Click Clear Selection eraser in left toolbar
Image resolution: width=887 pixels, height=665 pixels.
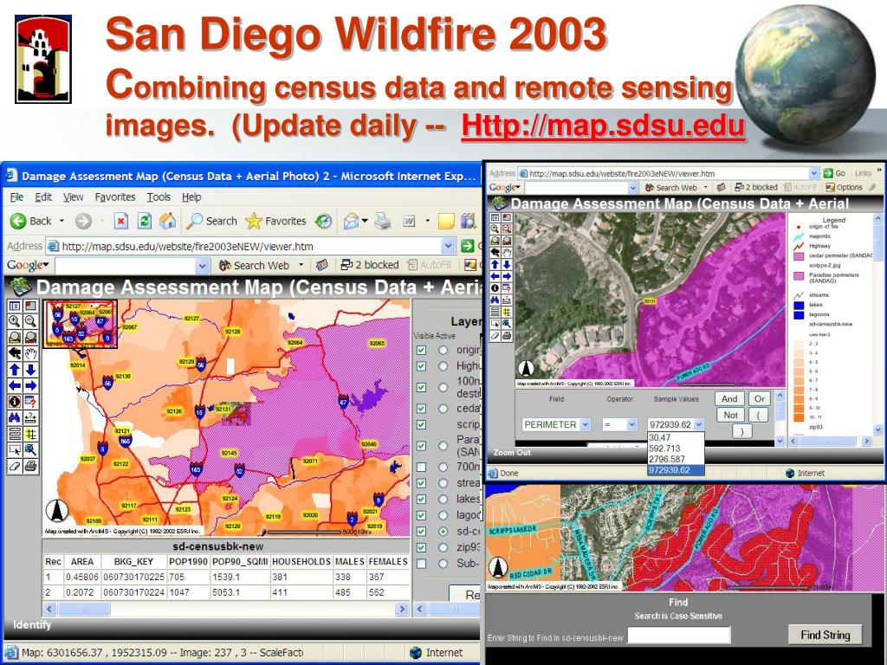(15, 466)
